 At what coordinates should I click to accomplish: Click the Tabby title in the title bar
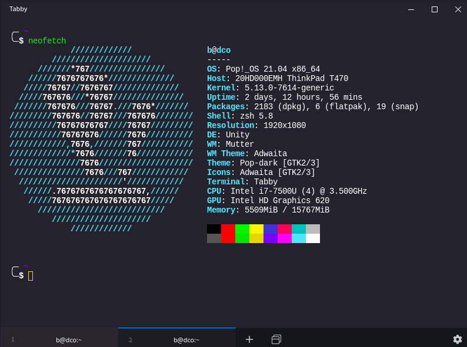pos(18,9)
